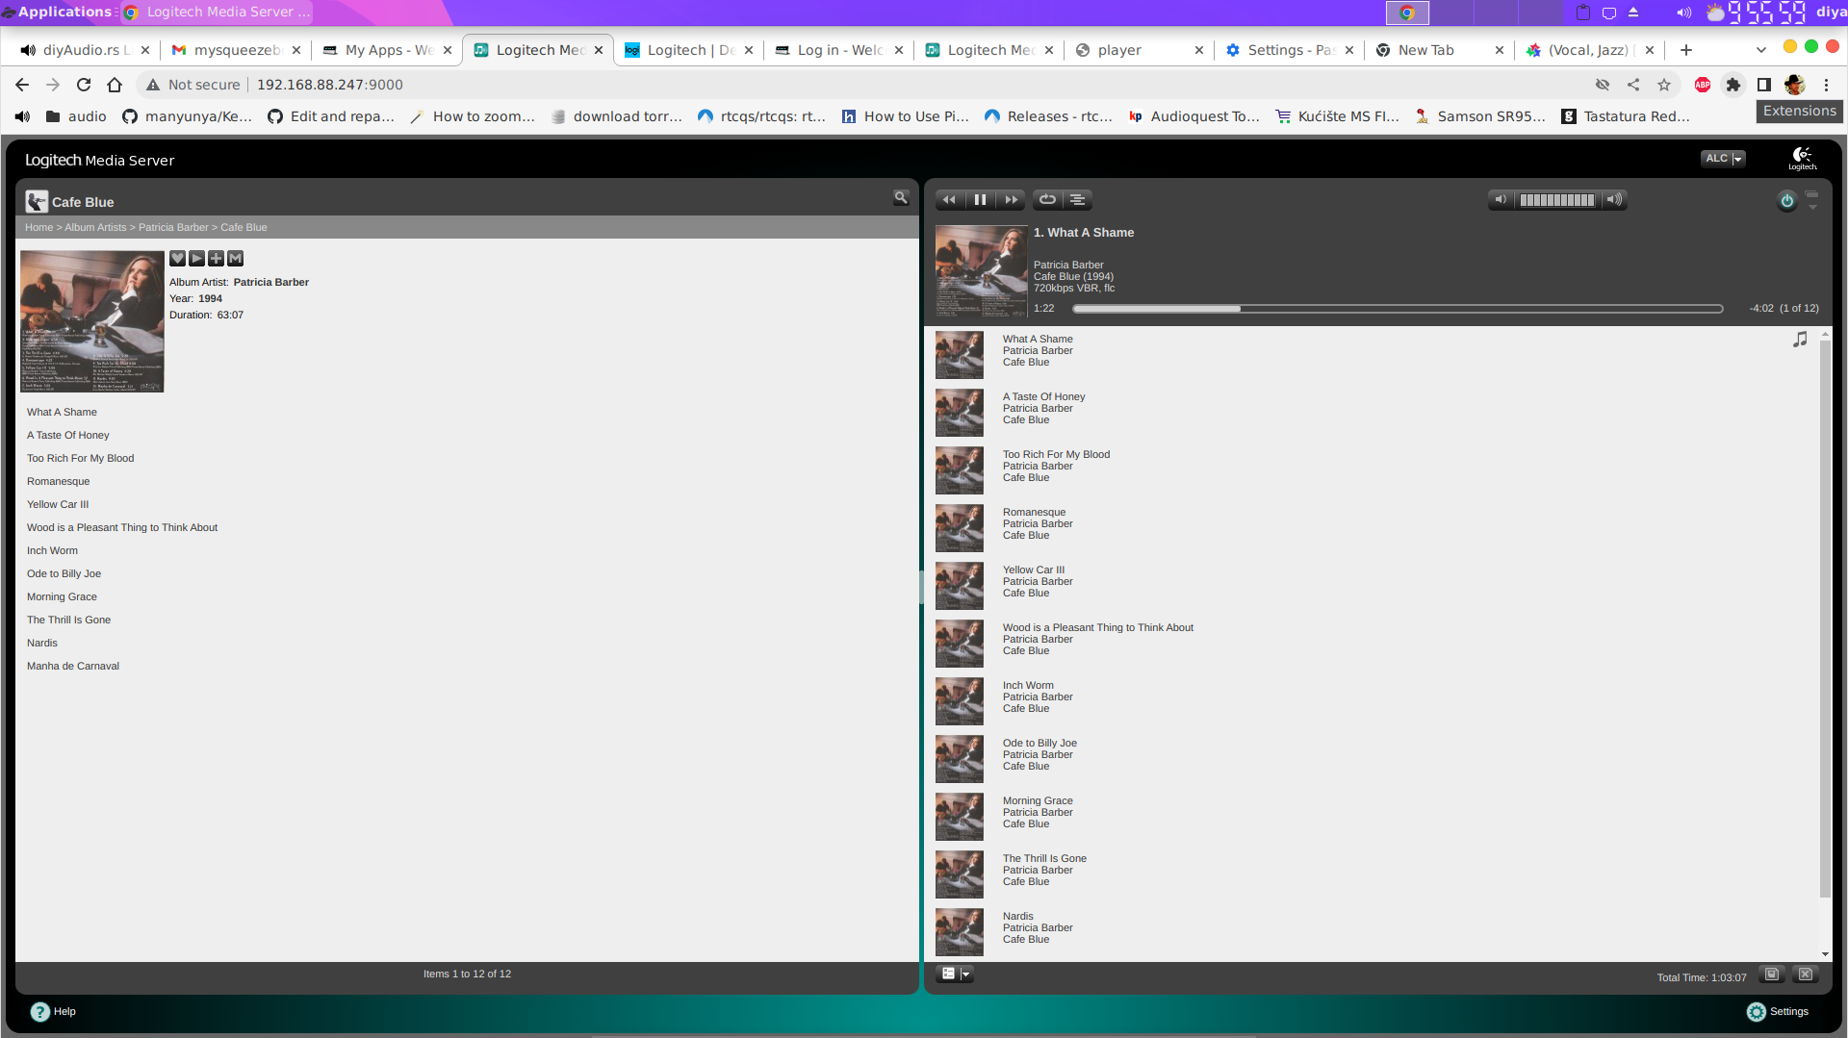Open Patricia Barber Album Artist link
This screenshot has width=1848, height=1038.
[271, 283]
